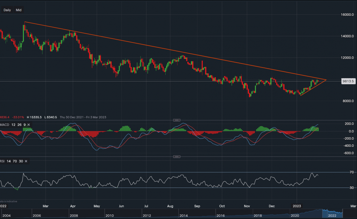Click the 9813.5 current price label
The height and width of the screenshot is (219, 357).
(x=347, y=81)
